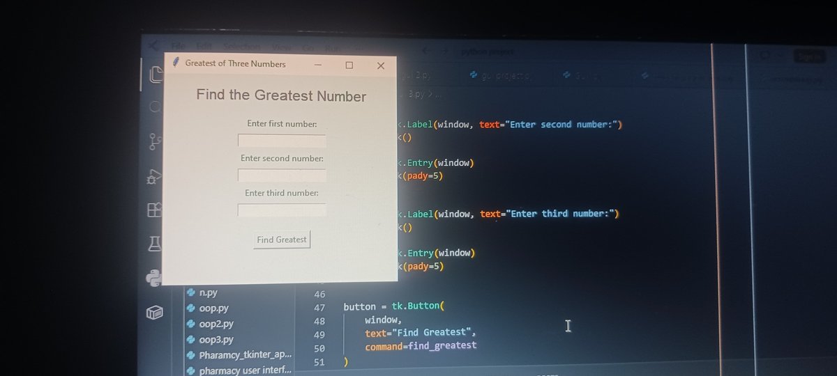The height and width of the screenshot is (376, 837).
Task: Open the Extensions view icon
Action: click(x=154, y=210)
